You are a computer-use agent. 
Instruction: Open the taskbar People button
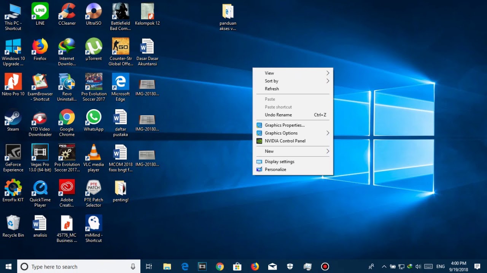(371, 267)
